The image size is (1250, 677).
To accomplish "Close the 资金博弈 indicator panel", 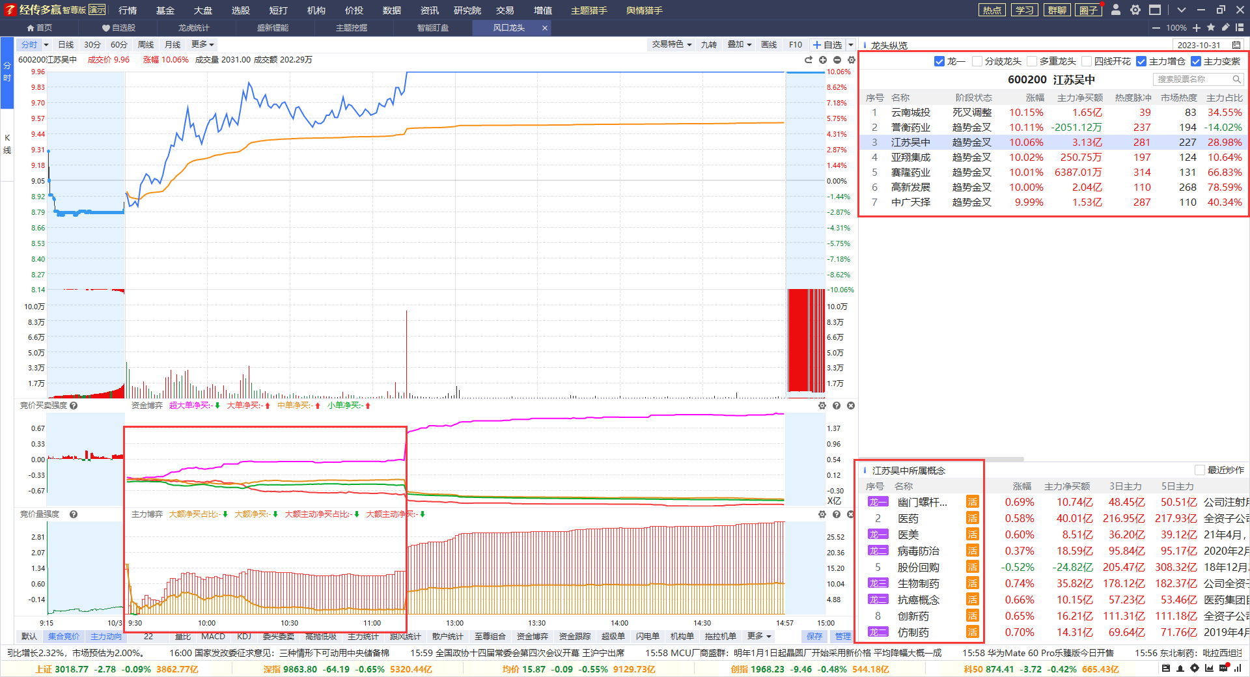I will 851,406.
